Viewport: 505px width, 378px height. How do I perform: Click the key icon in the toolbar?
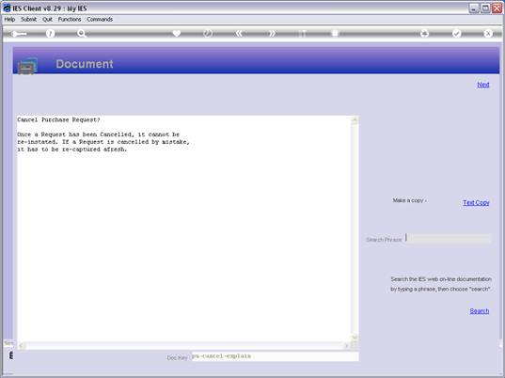click(x=19, y=34)
